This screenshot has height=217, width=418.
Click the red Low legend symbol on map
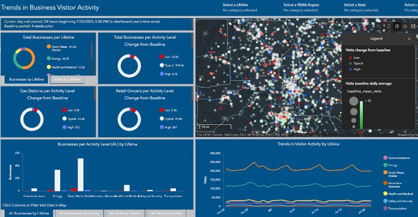(x=350, y=58)
